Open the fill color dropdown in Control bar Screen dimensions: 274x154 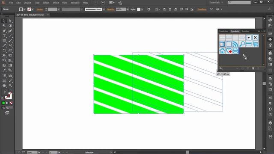point(24,9)
